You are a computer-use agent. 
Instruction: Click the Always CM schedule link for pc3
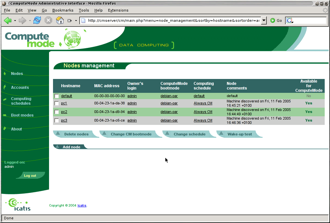tap(203, 120)
